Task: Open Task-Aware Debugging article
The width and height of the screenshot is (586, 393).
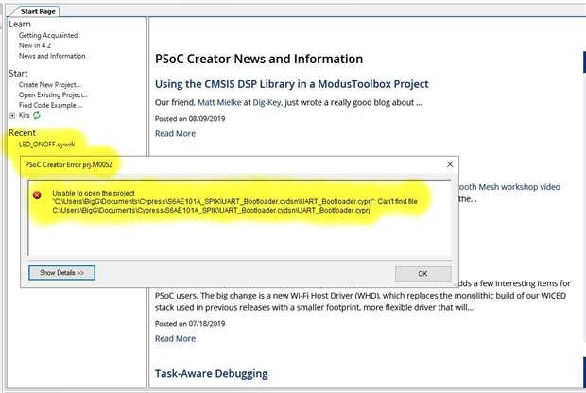Action: [212, 373]
